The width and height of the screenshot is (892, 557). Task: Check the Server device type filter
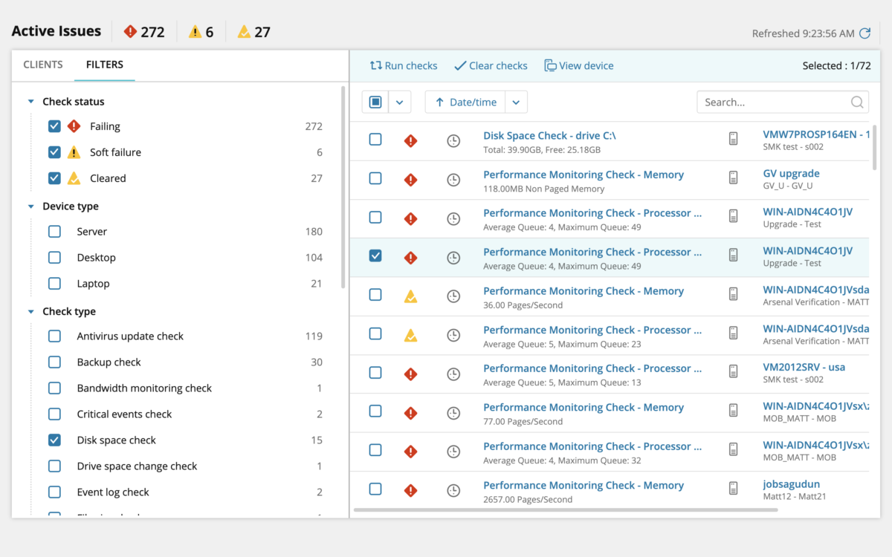click(x=54, y=232)
